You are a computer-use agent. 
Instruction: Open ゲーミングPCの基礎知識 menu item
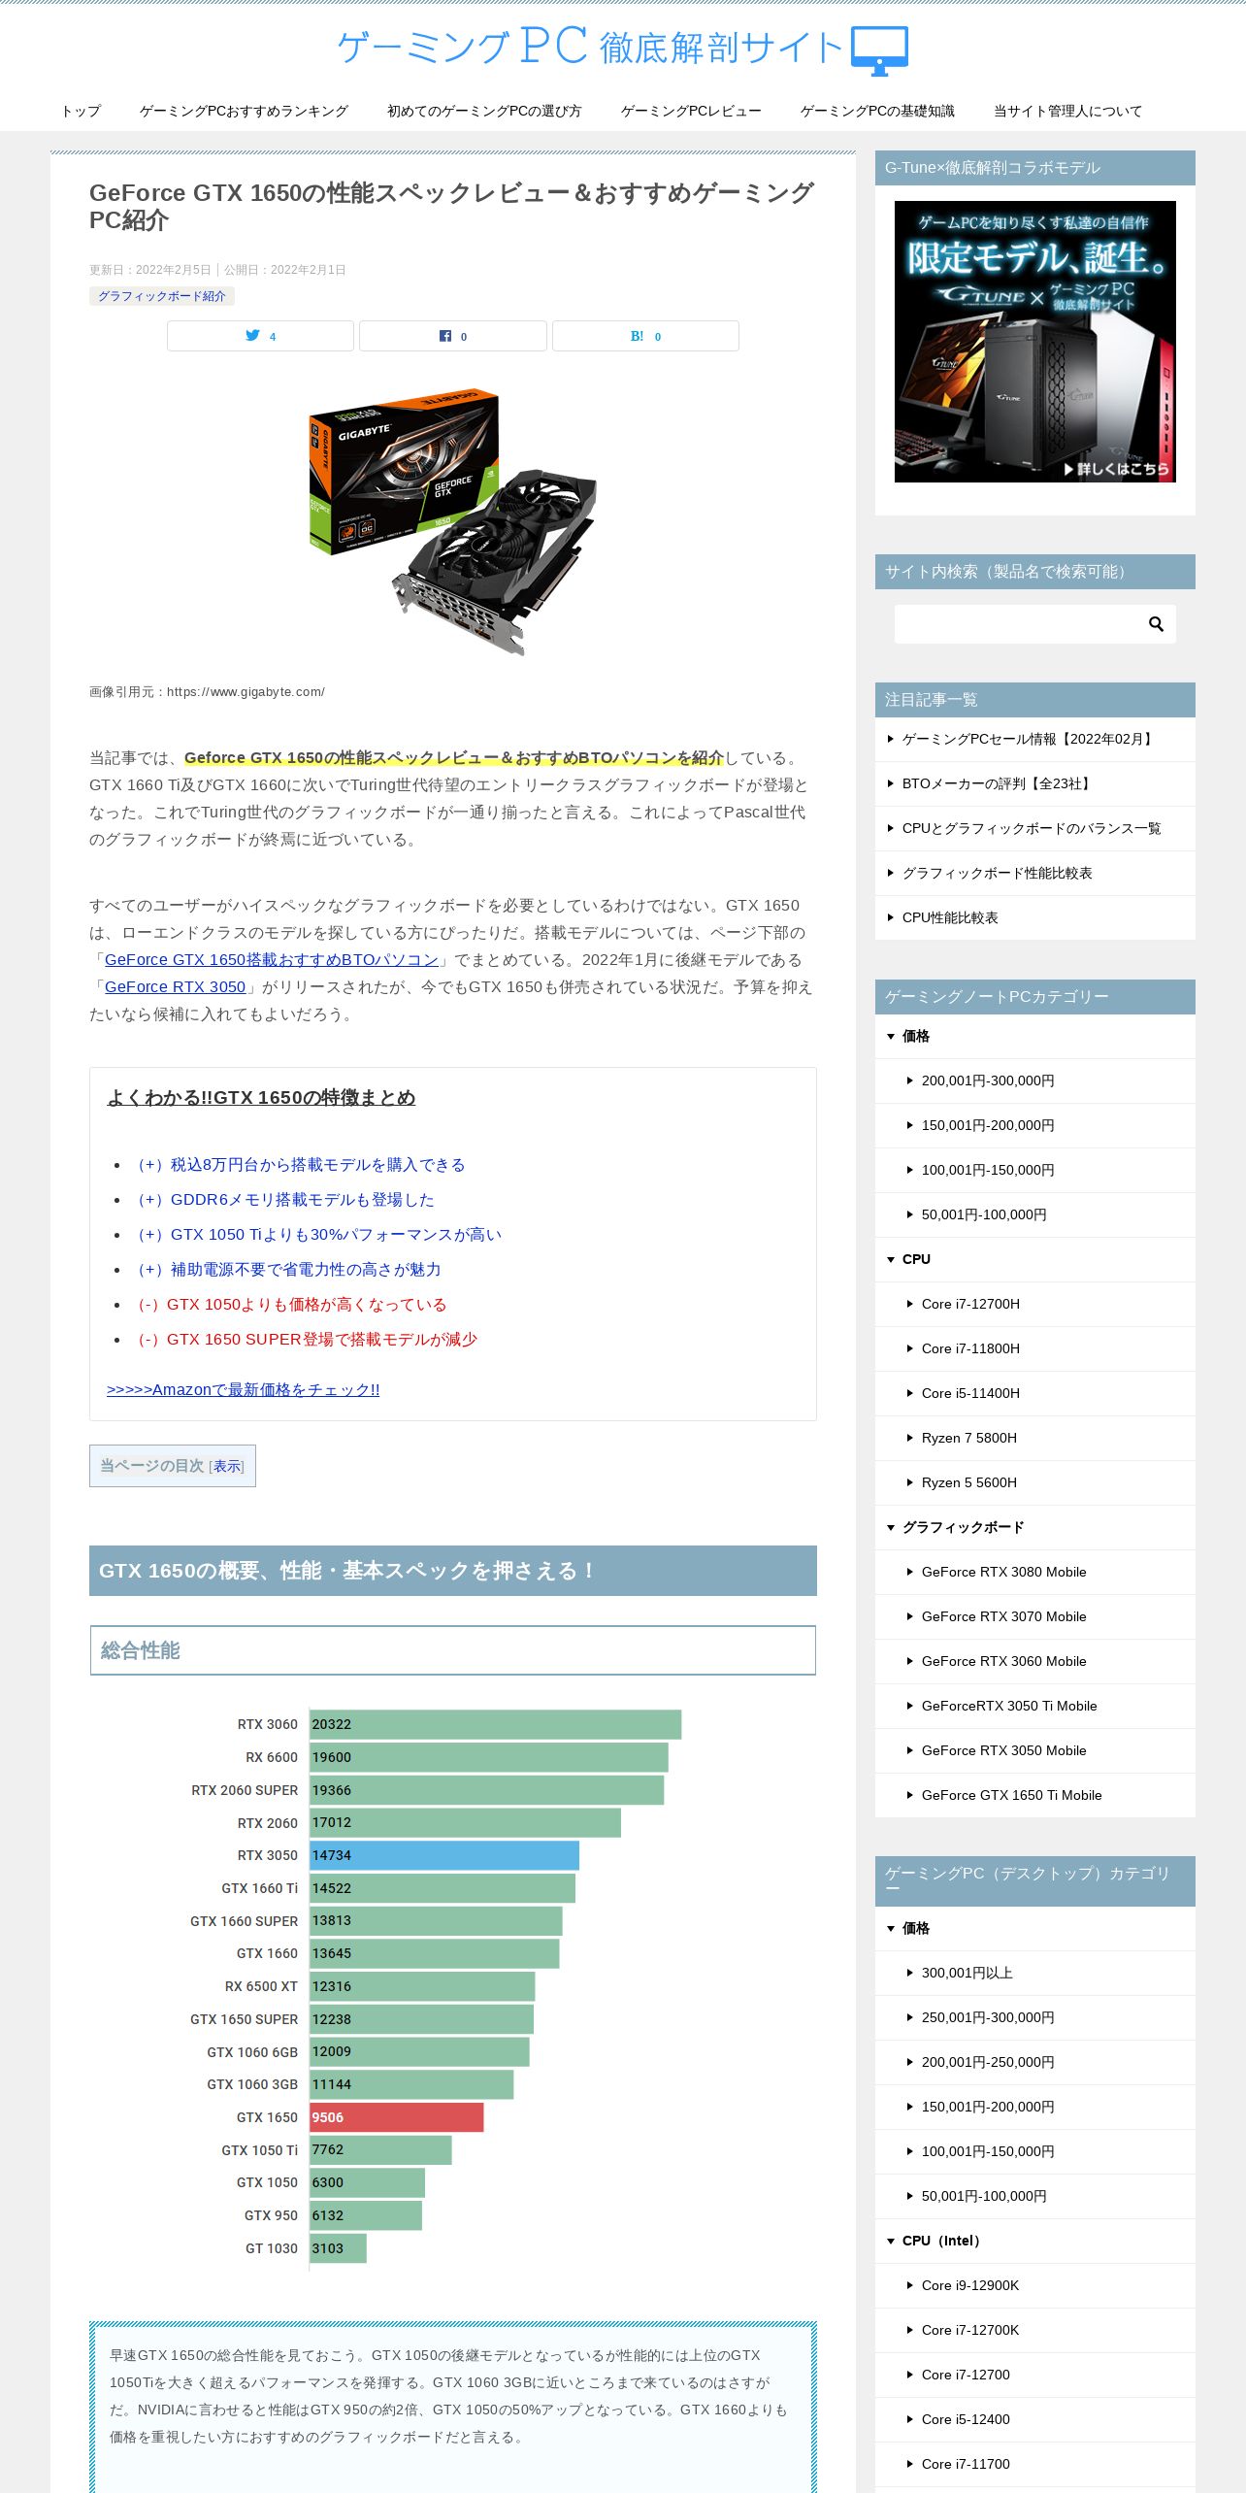pos(877,111)
